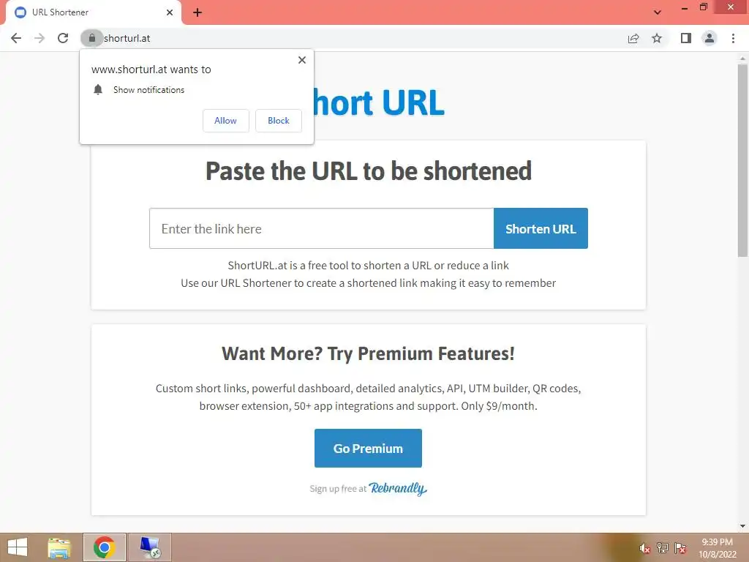
Task: Expand the tab search chevron
Action: coord(658,12)
